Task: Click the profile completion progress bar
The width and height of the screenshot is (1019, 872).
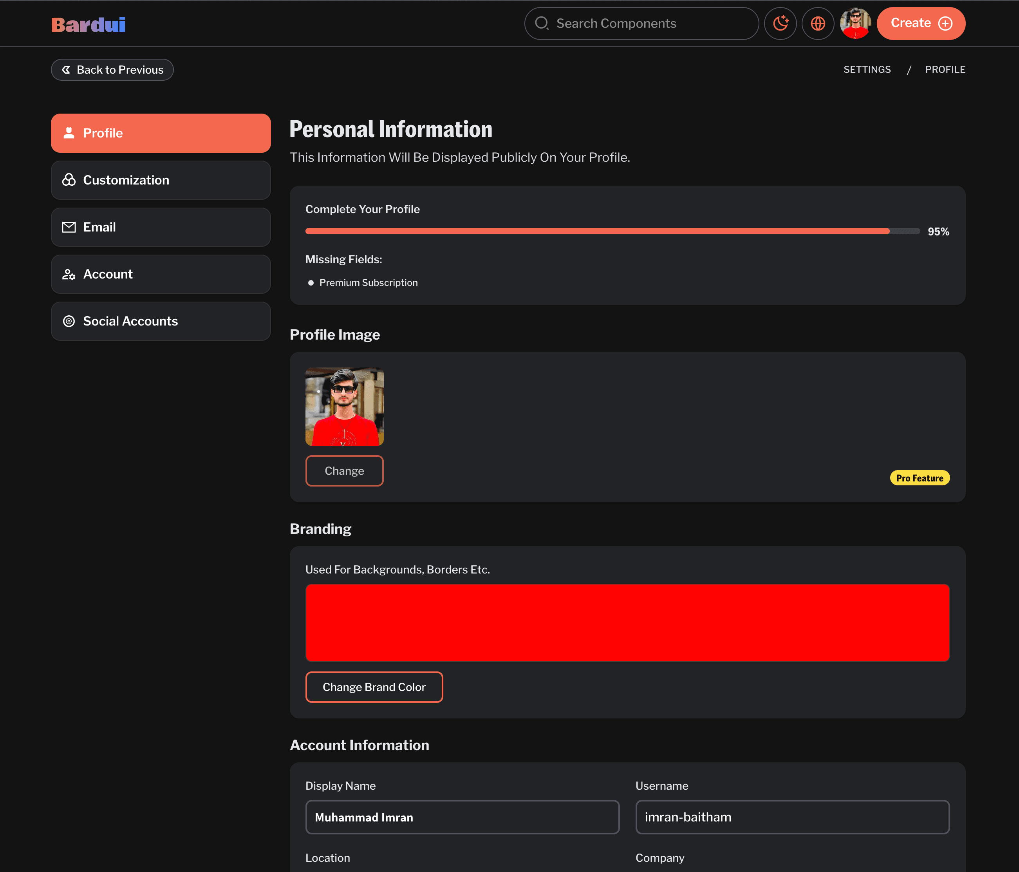Action: click(x=612, y=231)
